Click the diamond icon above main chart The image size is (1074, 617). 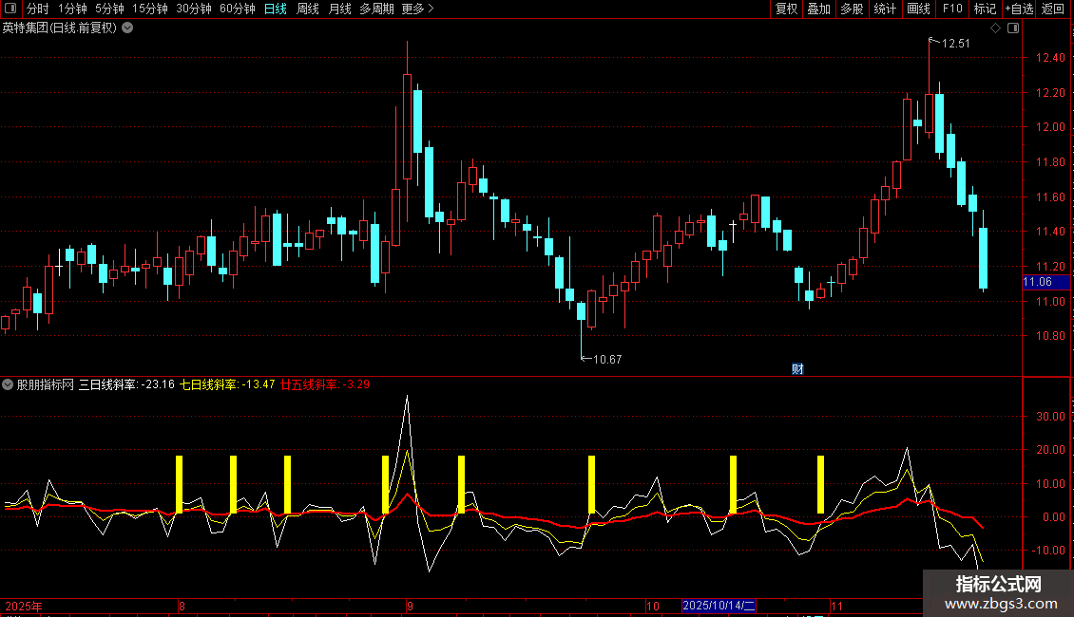pos(996,28)
